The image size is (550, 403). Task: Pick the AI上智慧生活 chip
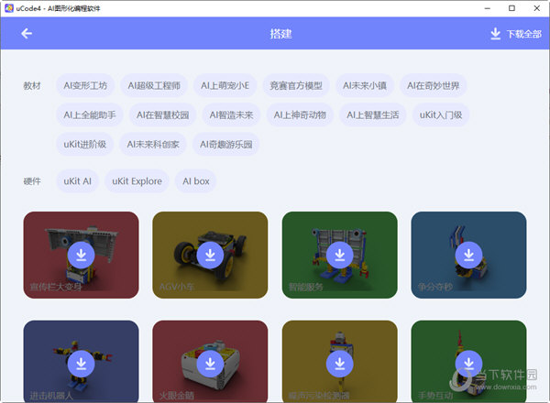pyautogui.click(x=373, y=114)
